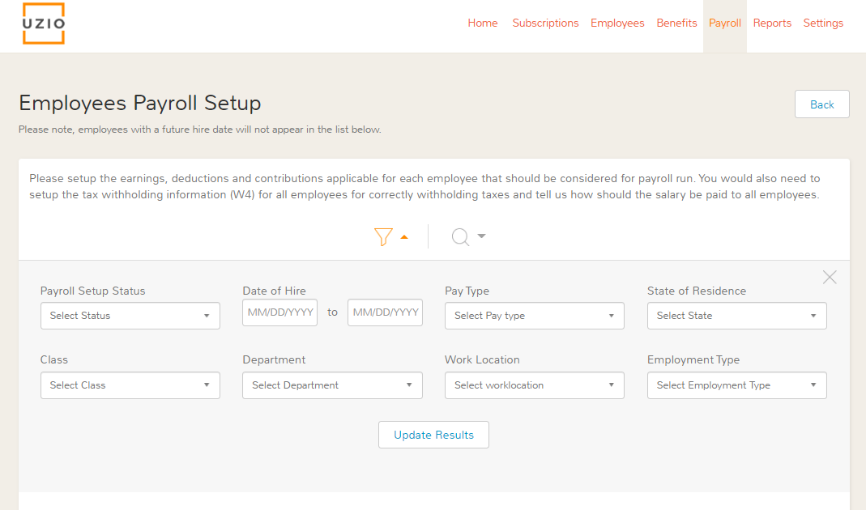The height and width of the screenshot is (510, 866).
Task: Open the Reports menu item
Action: pos(772,23)
